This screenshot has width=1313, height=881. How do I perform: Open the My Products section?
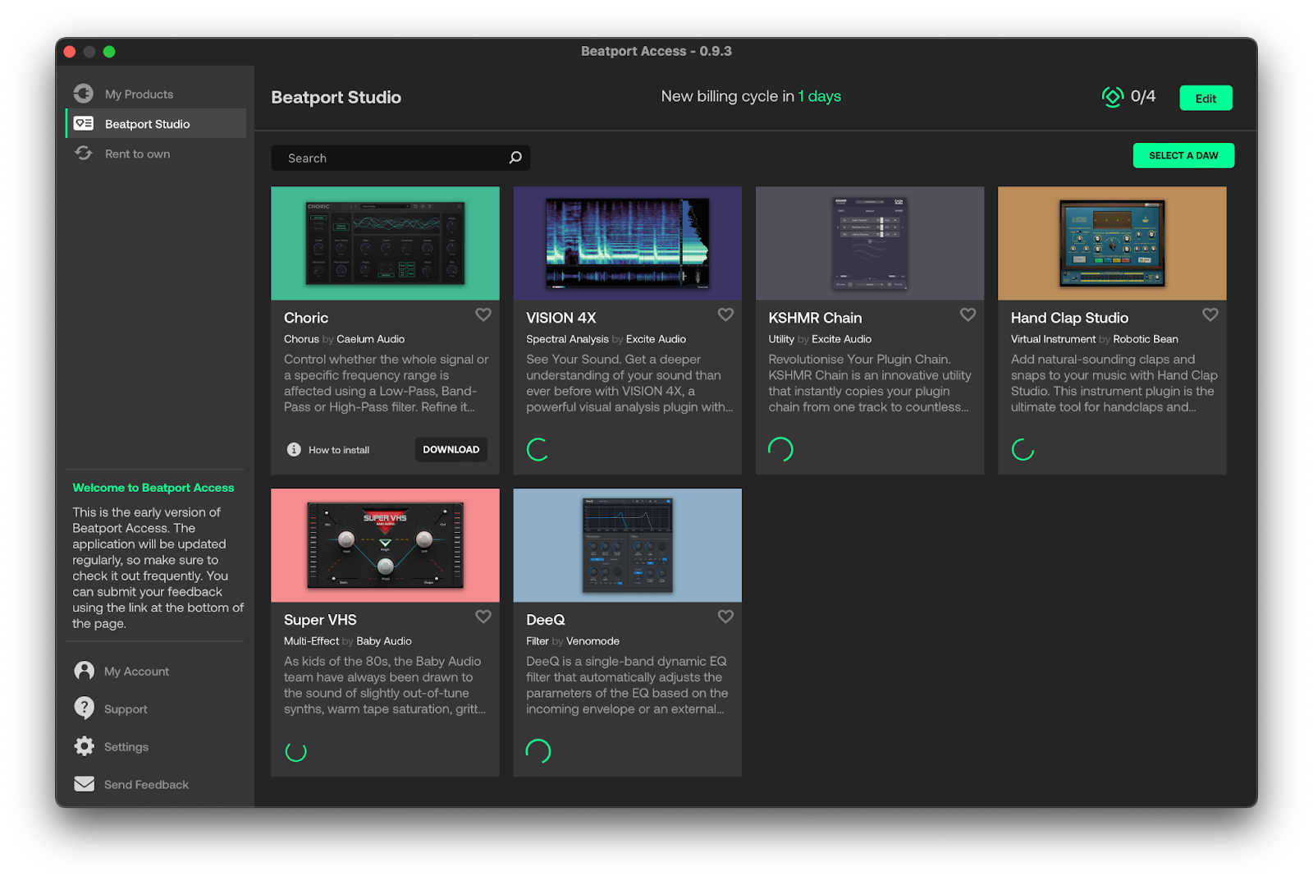[138, 93]
